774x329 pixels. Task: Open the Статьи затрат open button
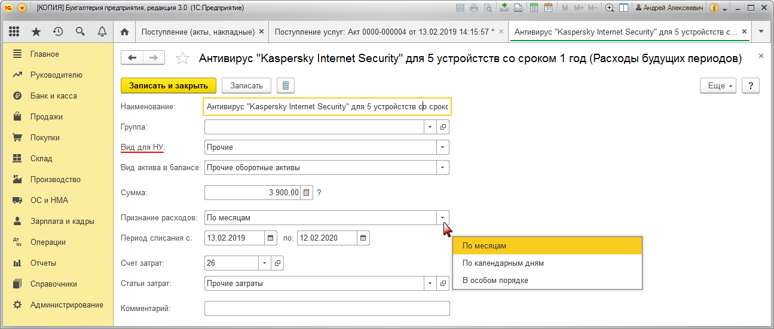point(443,283)
